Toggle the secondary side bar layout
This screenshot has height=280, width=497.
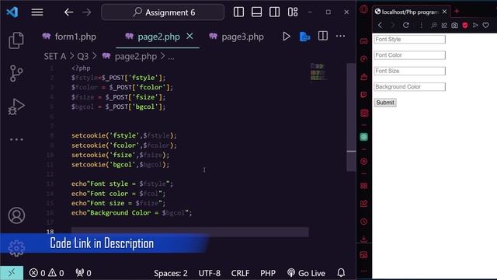point(274,12)
